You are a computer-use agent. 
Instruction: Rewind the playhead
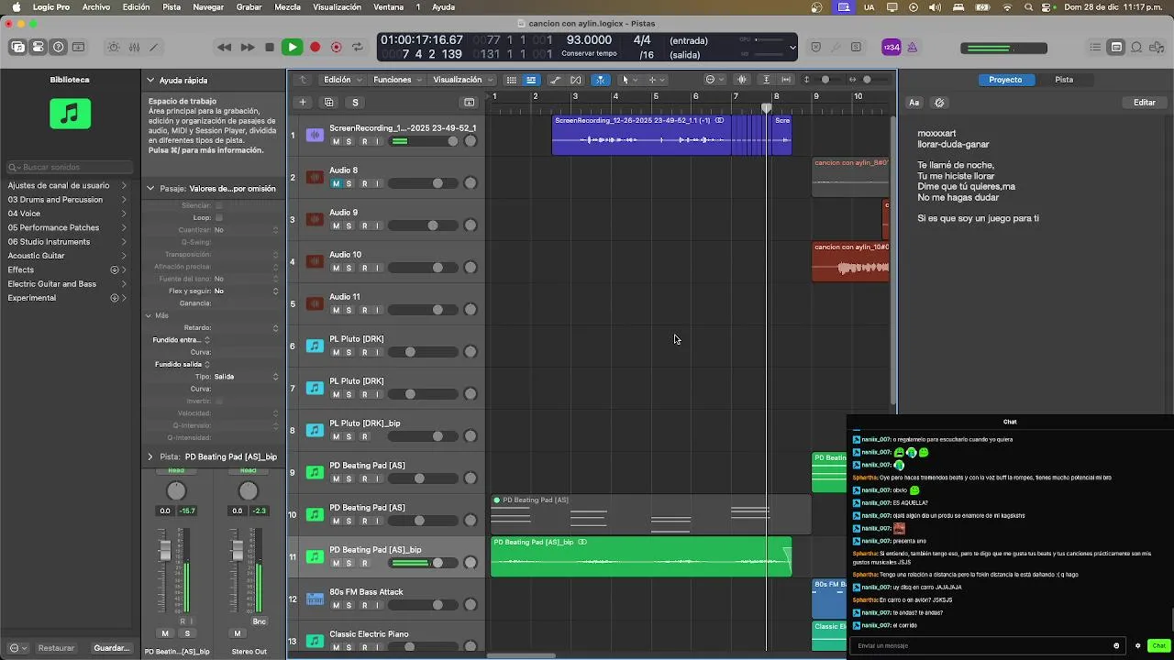(224, 47)
